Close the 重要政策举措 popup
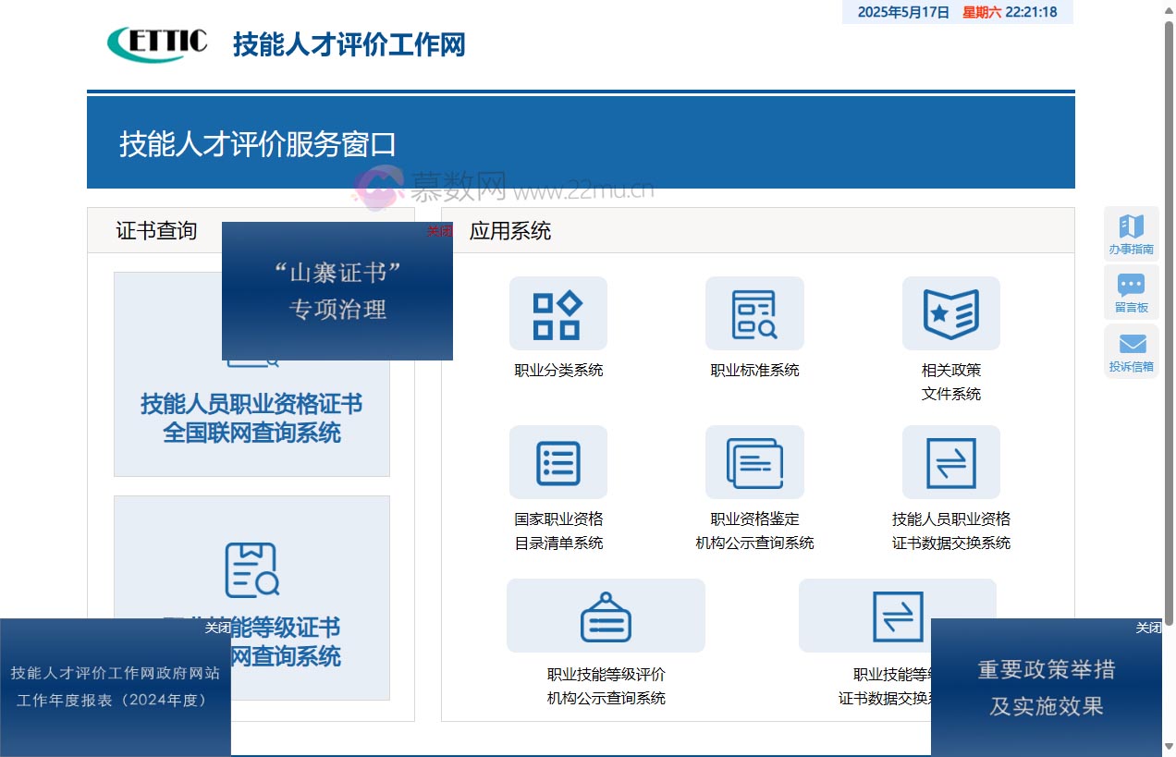The height and width of the screenshot is (757, 1176). click(x=1147, y=628)
